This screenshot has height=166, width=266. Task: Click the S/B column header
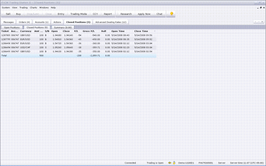pyautogui.click(x=47, y=31)
